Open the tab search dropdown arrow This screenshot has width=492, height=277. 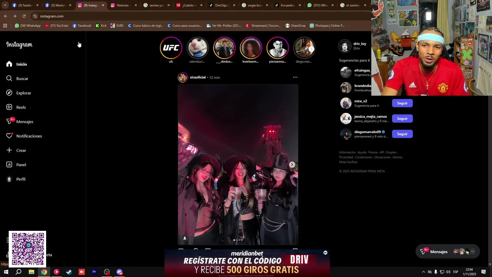[x=5, y=5]
